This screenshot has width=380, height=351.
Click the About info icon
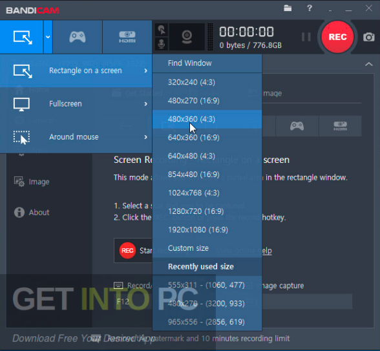(x=19, y=213)
